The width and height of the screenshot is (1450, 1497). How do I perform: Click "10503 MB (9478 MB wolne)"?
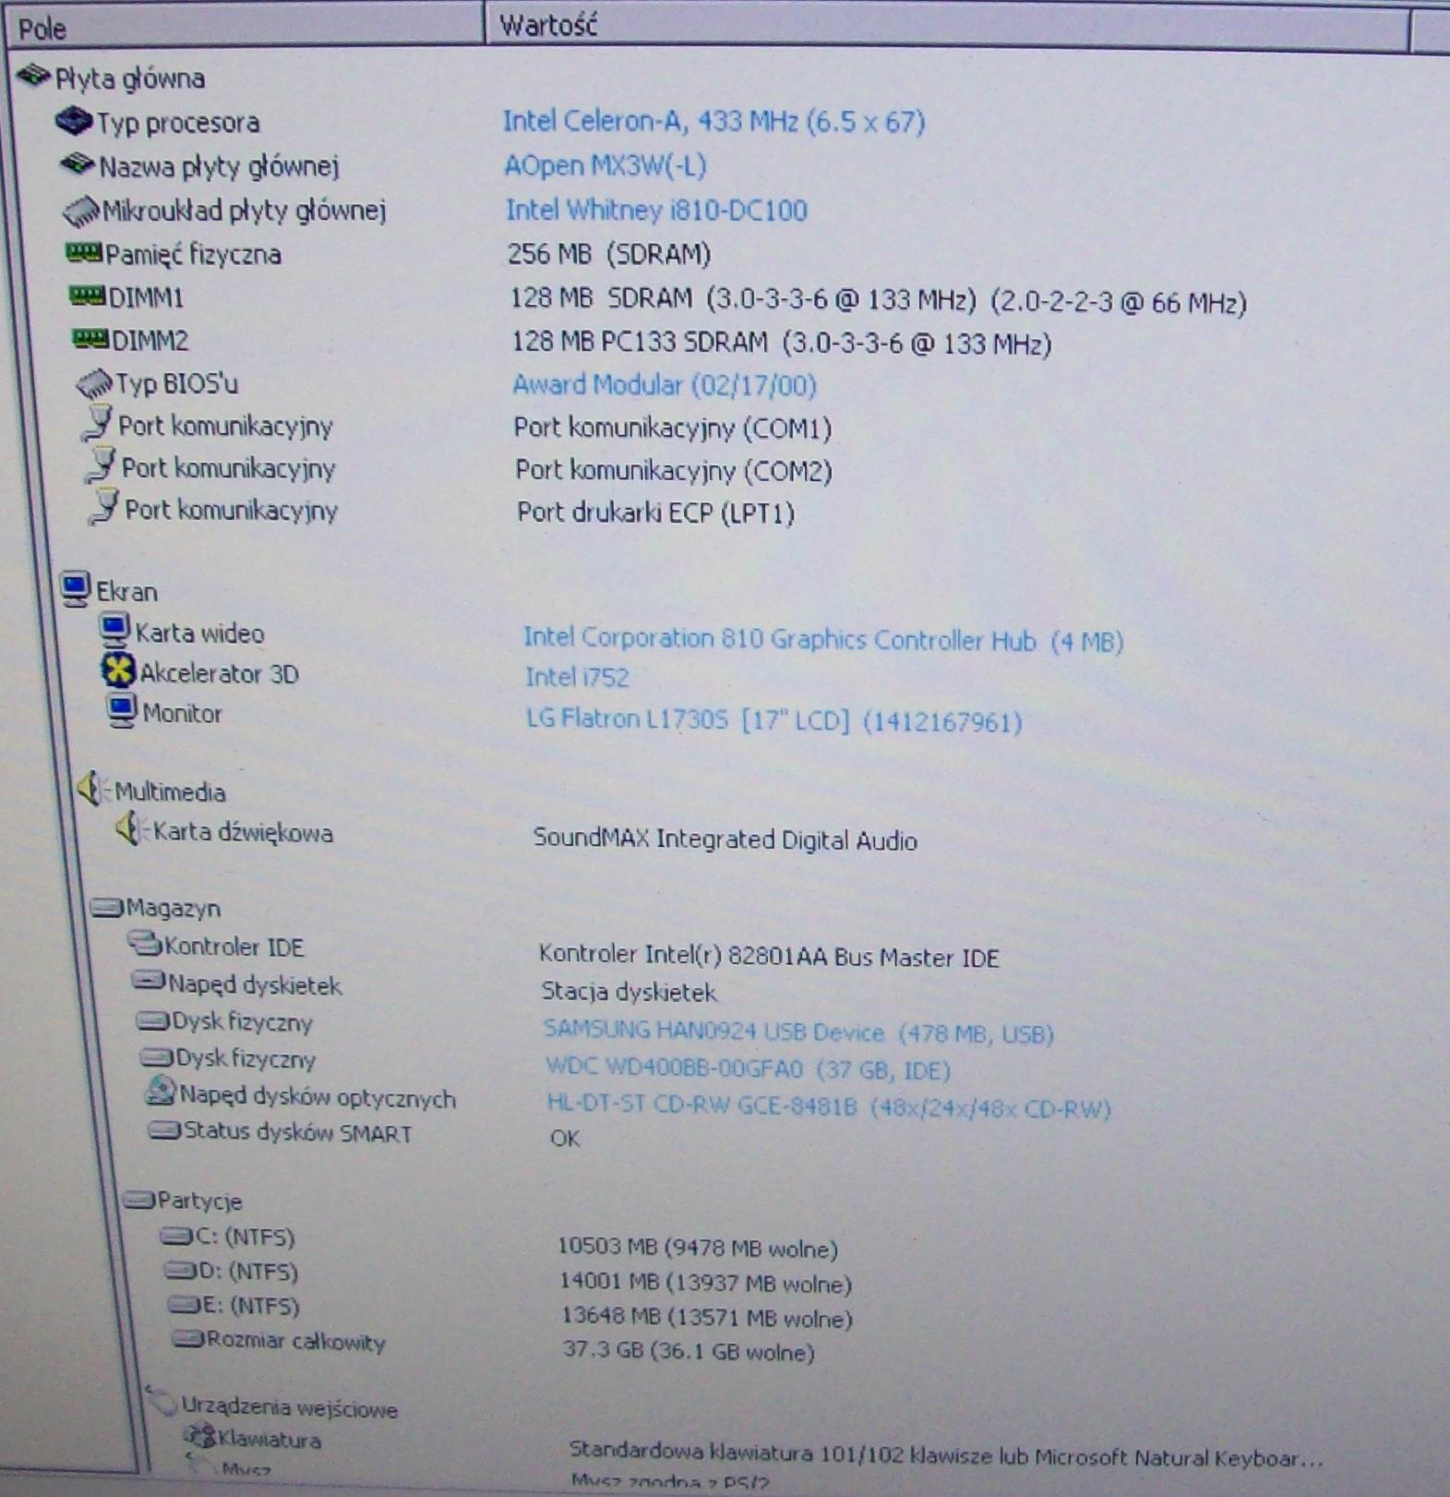point(698,1249)
